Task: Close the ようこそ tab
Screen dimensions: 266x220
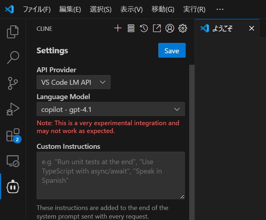Action: 252,28
